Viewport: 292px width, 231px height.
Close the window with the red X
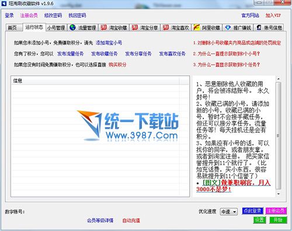[x=283, y=2]
